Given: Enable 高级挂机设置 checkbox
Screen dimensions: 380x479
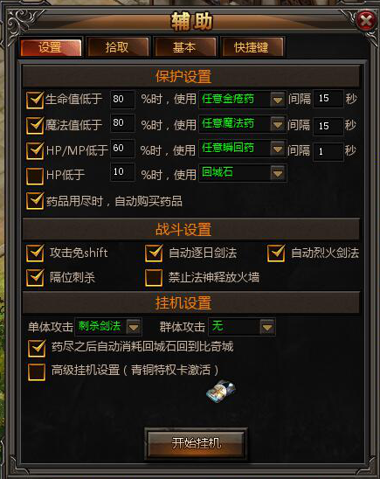Looking at the screenshot, I should click(37, 371).
